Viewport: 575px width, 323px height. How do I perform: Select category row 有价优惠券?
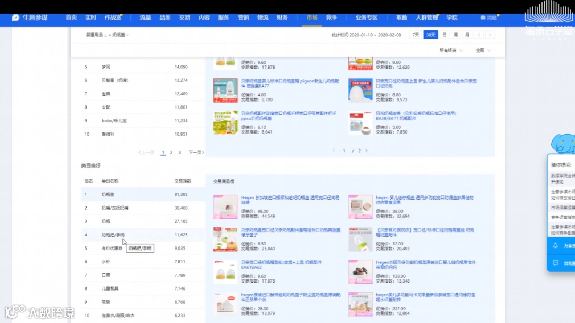143,248
